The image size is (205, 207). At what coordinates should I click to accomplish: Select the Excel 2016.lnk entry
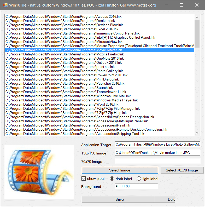tap(99, 29)
